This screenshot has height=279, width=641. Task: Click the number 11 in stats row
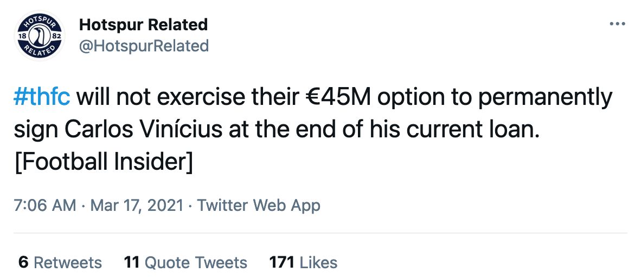click(132, 263)
